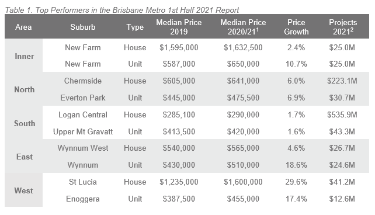Image resolution: width=375 pixels, height=215 pixels.
Task: Click the Upper Mt Gravatt cell
Action: pos(83,131)
